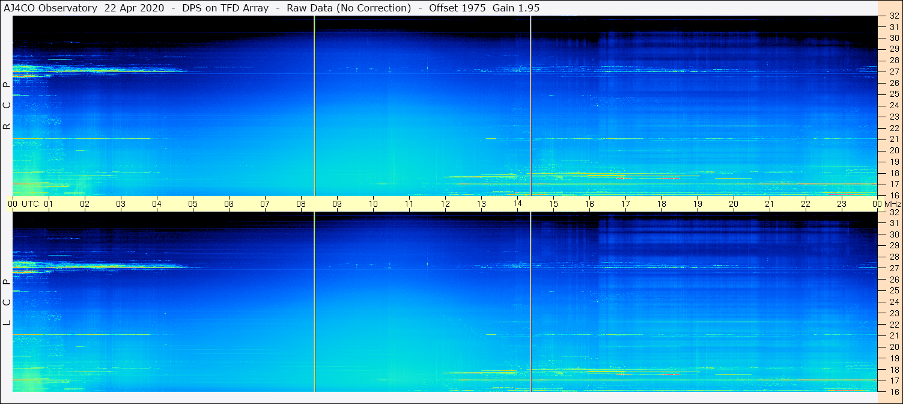Click hour 05 on the UTC time axis
The width and height of the screenshot is (903, 404).
pos(193,204)
